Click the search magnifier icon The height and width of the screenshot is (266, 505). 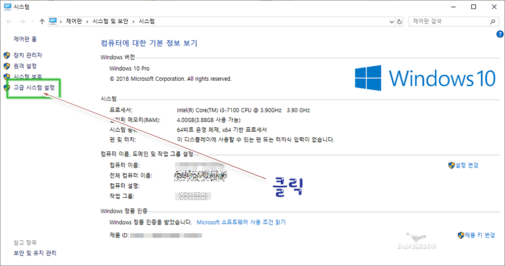(492, 22)
